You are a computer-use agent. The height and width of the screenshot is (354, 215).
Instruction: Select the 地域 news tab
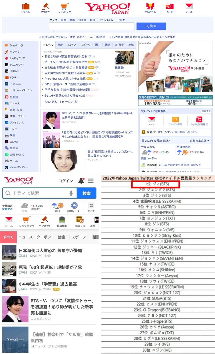(131, 45)
